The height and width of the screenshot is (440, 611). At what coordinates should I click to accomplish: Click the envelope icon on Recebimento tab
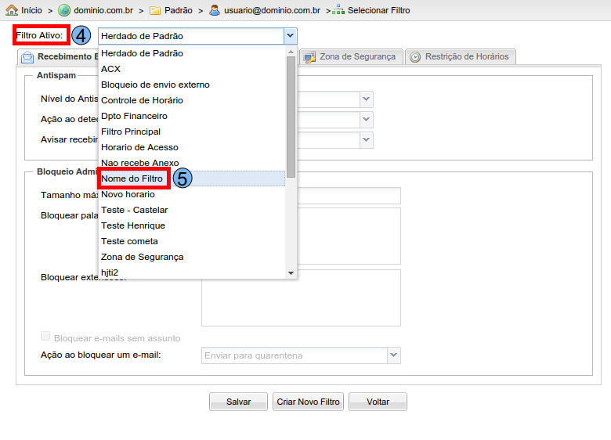point(27,57)
